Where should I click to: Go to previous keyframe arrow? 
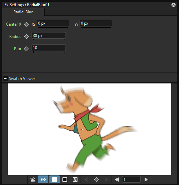(x=87, y=180)
